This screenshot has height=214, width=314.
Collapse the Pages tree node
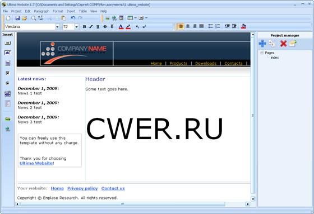point(262,53)
